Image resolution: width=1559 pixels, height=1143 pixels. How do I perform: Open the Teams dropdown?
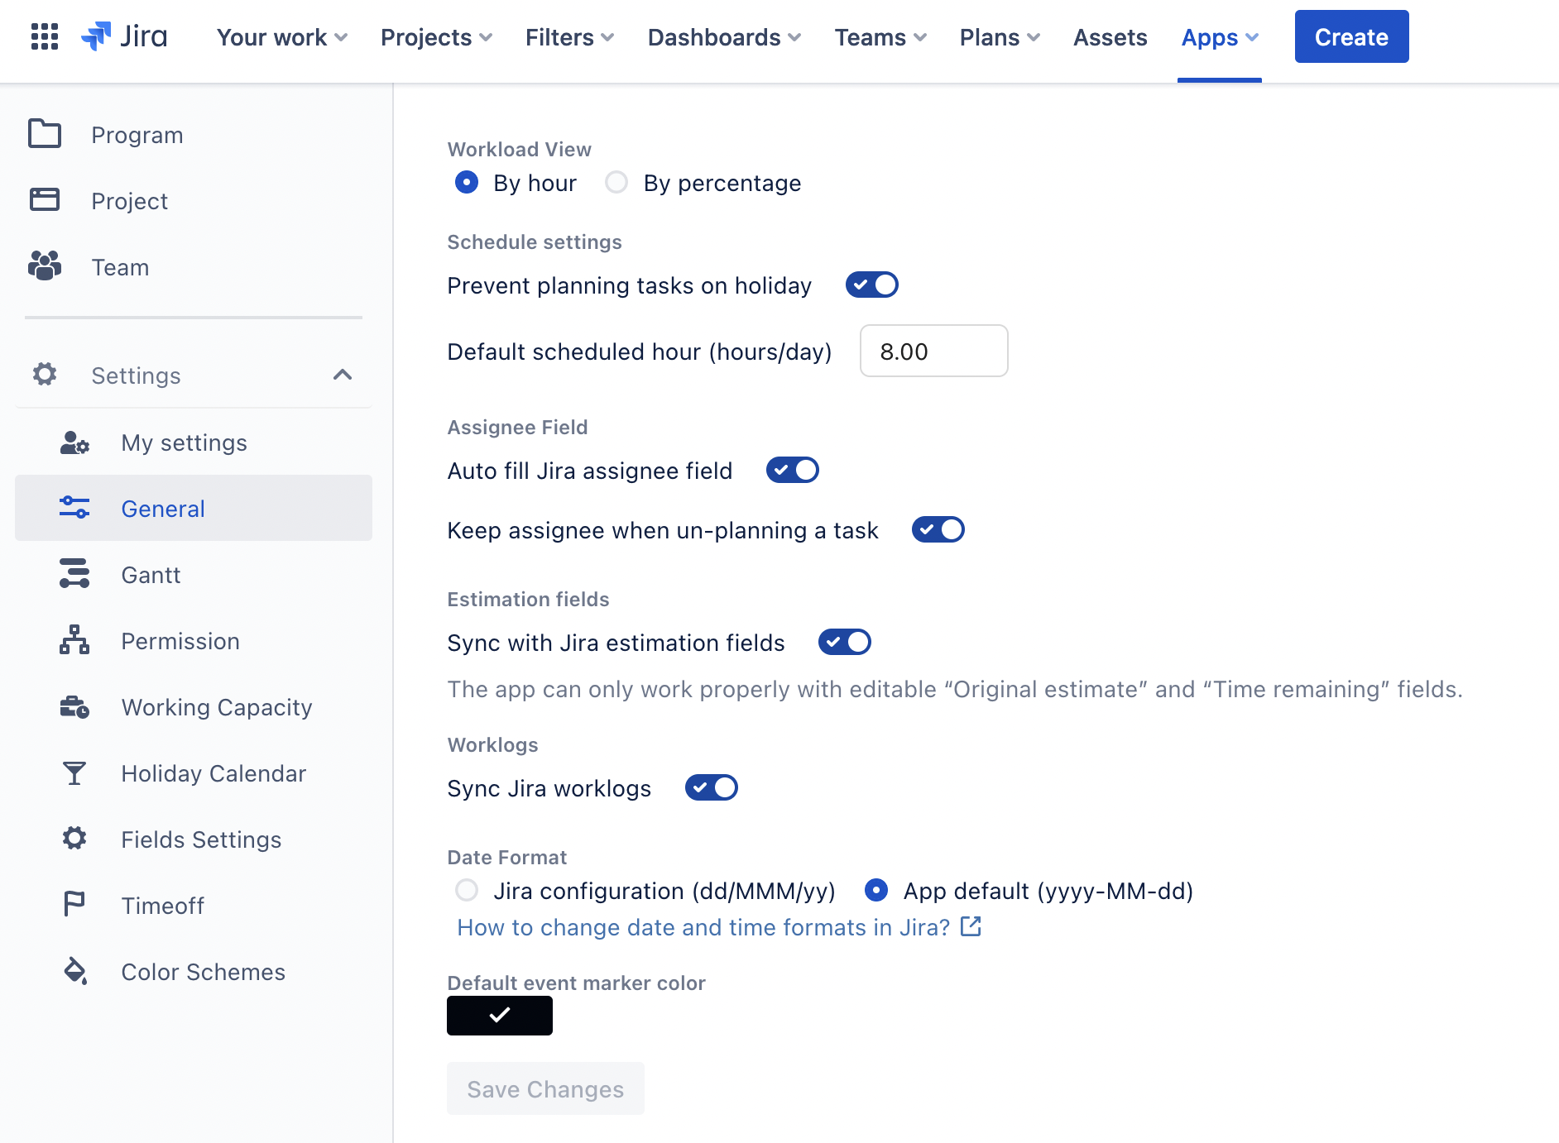[880, 37]
